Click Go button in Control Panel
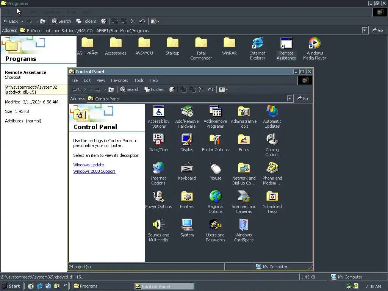Image resolution: width=388 pixels, height=291 pixels. (x=303, y=99)
